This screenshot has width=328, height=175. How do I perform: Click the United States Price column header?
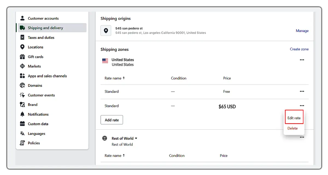pos(227,78)
